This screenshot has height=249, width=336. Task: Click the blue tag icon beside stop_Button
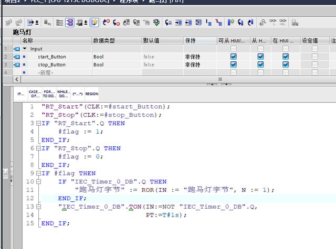17,65
